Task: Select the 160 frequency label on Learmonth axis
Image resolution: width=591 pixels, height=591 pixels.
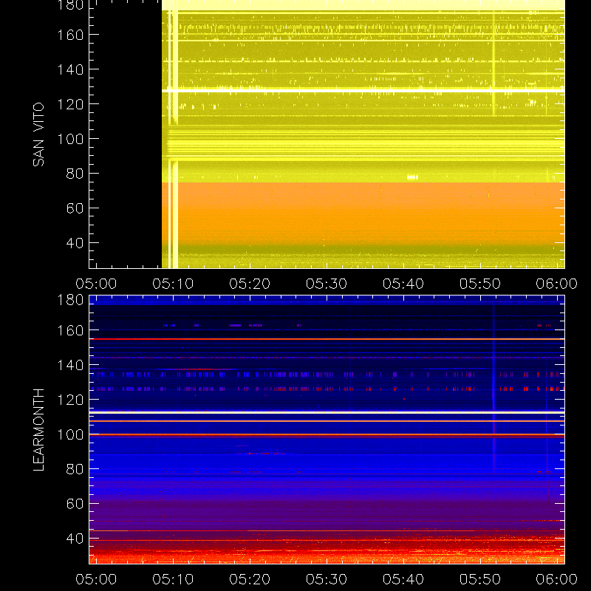Action: pyautogui.click(x=70, y=330)
